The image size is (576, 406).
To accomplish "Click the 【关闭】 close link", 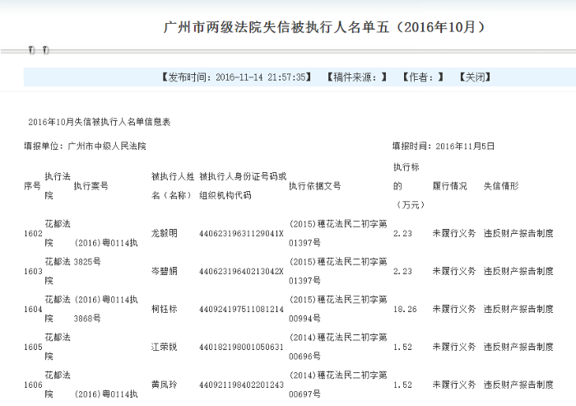I will click(x=474, y=77).
